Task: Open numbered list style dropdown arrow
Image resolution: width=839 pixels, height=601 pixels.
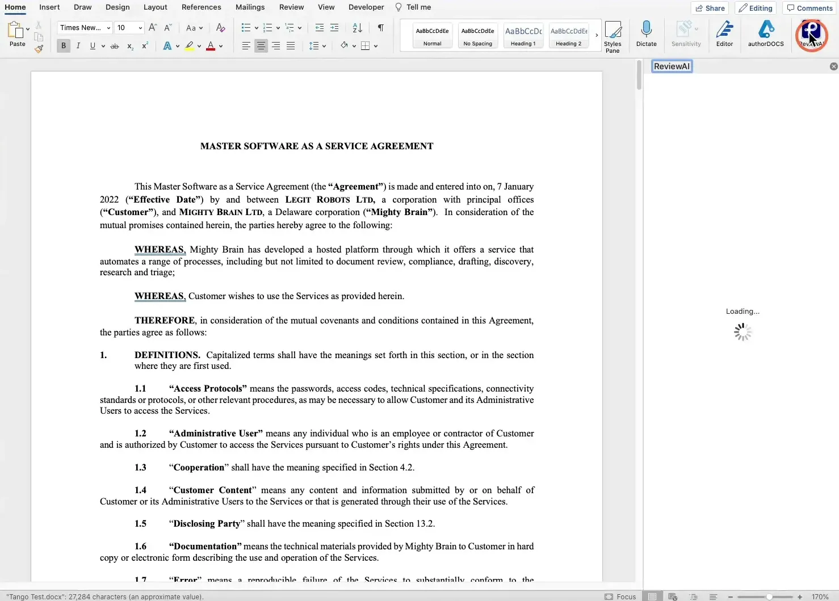Action: pos(278,27)
